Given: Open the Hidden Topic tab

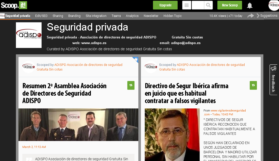Looking at the screenshot, I should (172, 16).
